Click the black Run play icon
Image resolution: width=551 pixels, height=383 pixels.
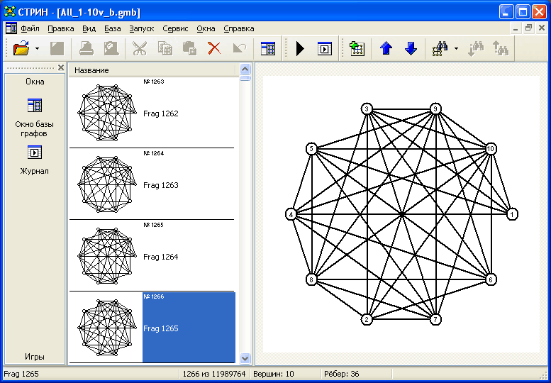tap(300, 48)
